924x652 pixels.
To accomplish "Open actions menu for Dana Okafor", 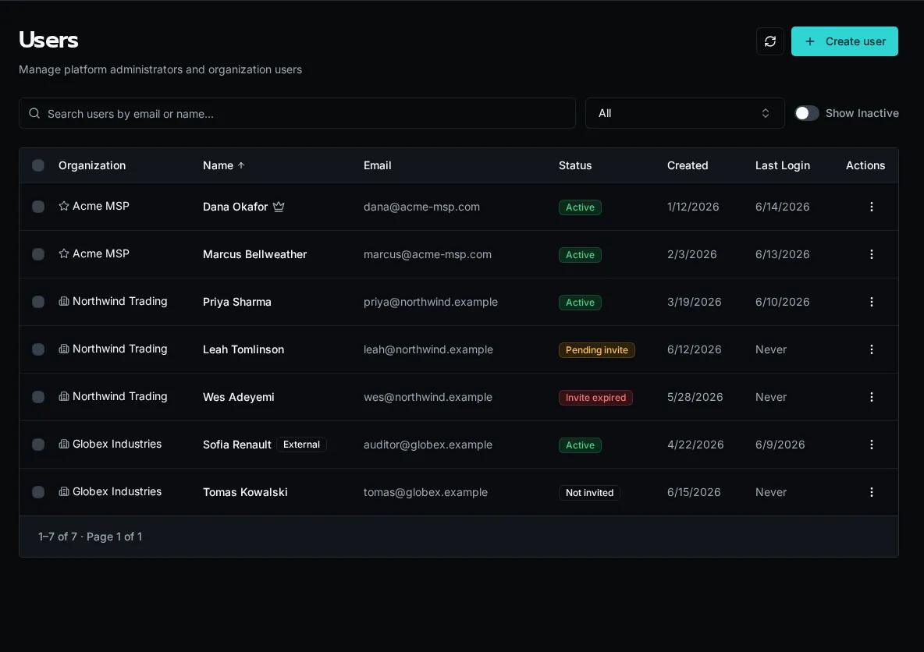I will (x=871, y=207).
